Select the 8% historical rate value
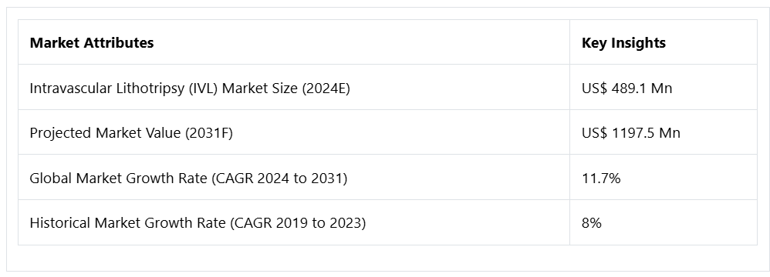770x277 pixels. tap(592, 223)
